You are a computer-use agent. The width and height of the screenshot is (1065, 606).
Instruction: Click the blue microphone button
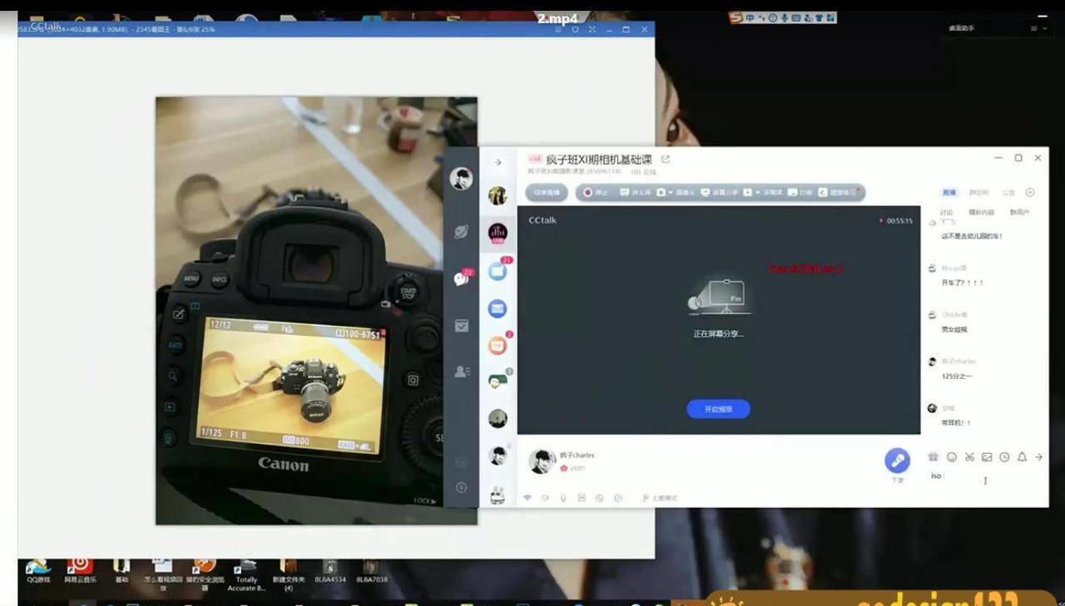coord(897,460)
